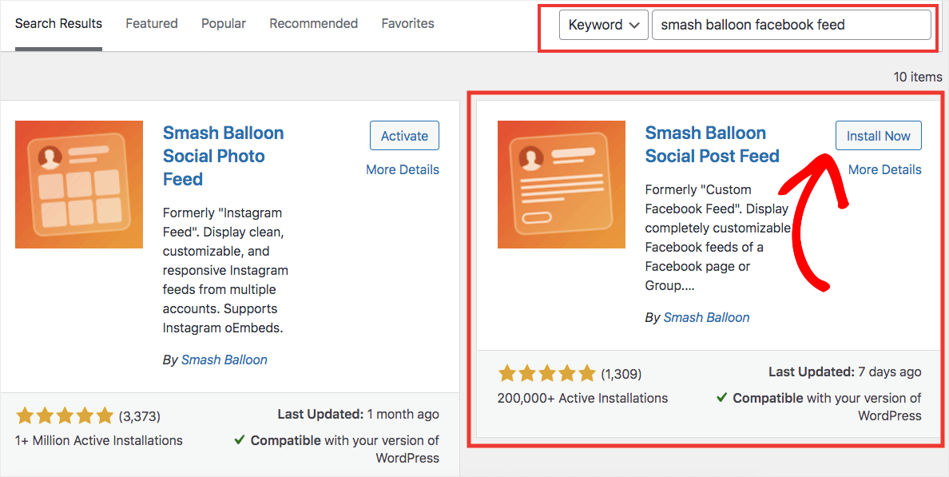The width and height of the screenshot is (949, 477).
Task: Expand the Keyword dropdown arrow
Action: (633, 25)
